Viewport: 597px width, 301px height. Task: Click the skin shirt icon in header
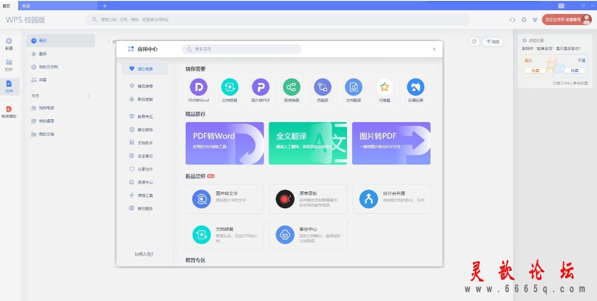tap(535, 20)
